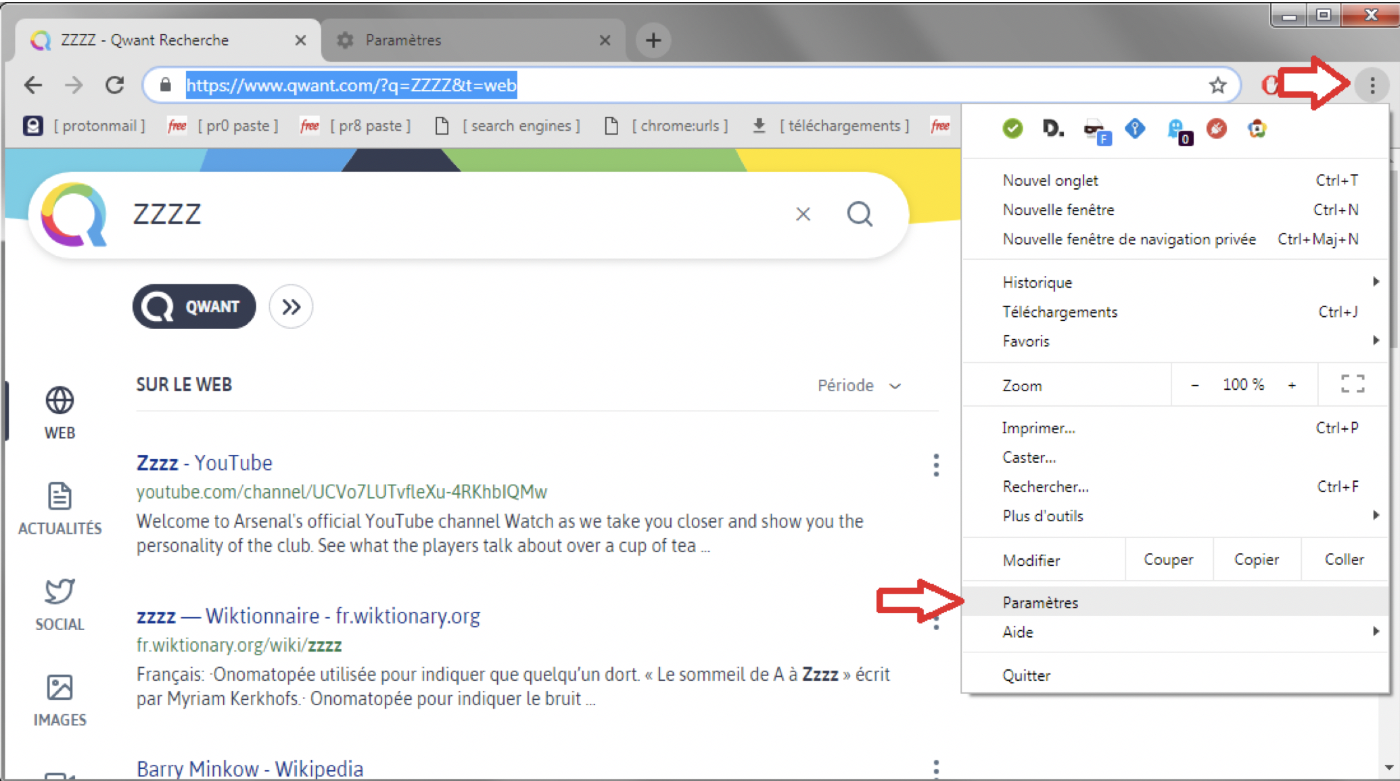
Task: Bookmark this page with the star icon
Action: (1217, 85)
